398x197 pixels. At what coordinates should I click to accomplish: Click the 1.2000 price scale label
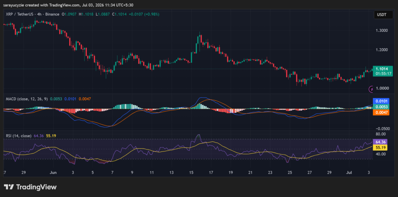381,49
